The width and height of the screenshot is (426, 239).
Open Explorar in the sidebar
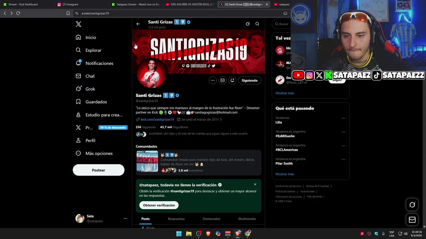click(x=89, y=50)
